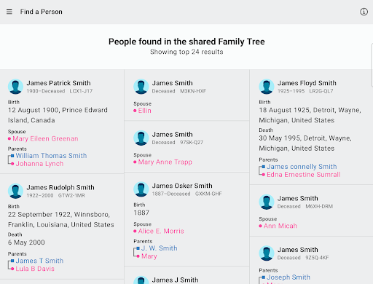
Task: Open parent William Thomas Smith
Action: coord(51,156)
